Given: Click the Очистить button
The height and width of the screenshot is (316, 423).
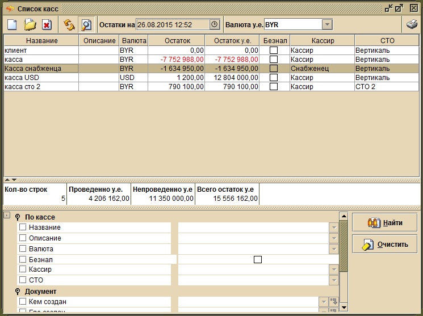Looking at the screenshot, I should [x=385, y=245].
